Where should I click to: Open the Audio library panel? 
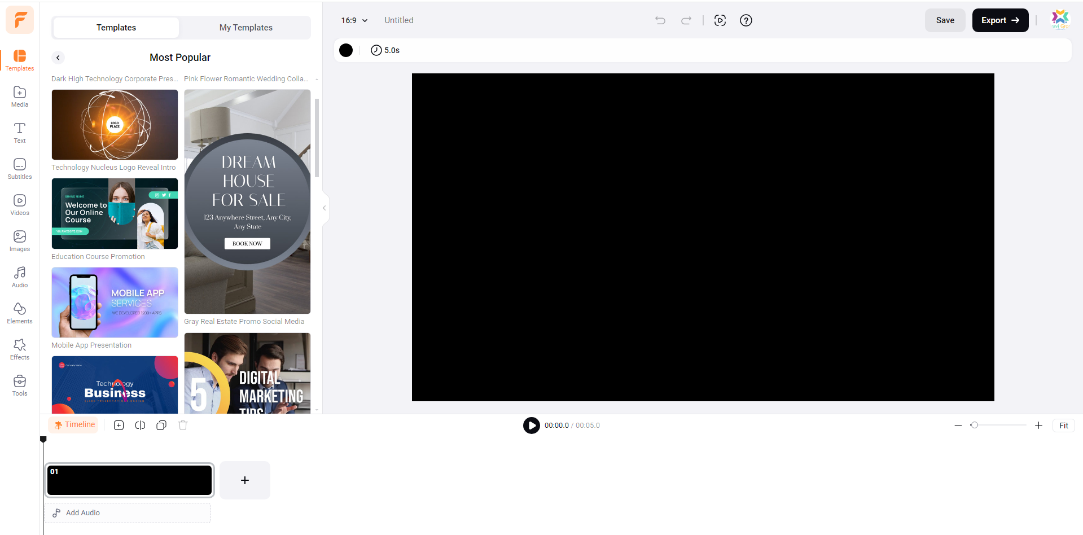coord(19,277)
